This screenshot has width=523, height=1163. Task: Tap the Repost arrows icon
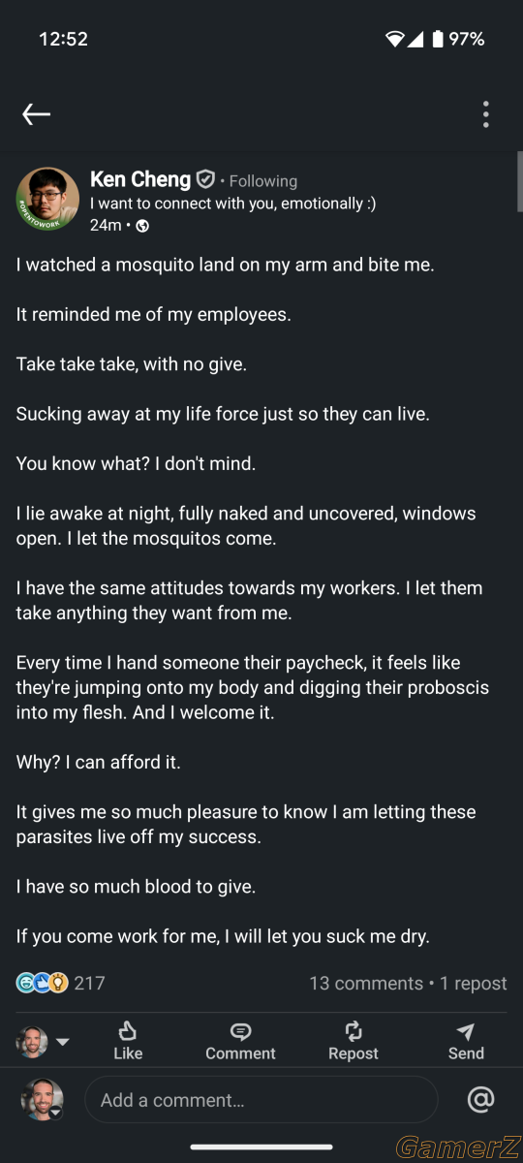(354, 1031)
